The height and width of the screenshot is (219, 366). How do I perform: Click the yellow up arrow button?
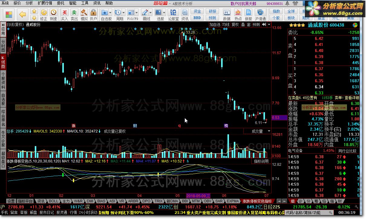tap(34, 11)
